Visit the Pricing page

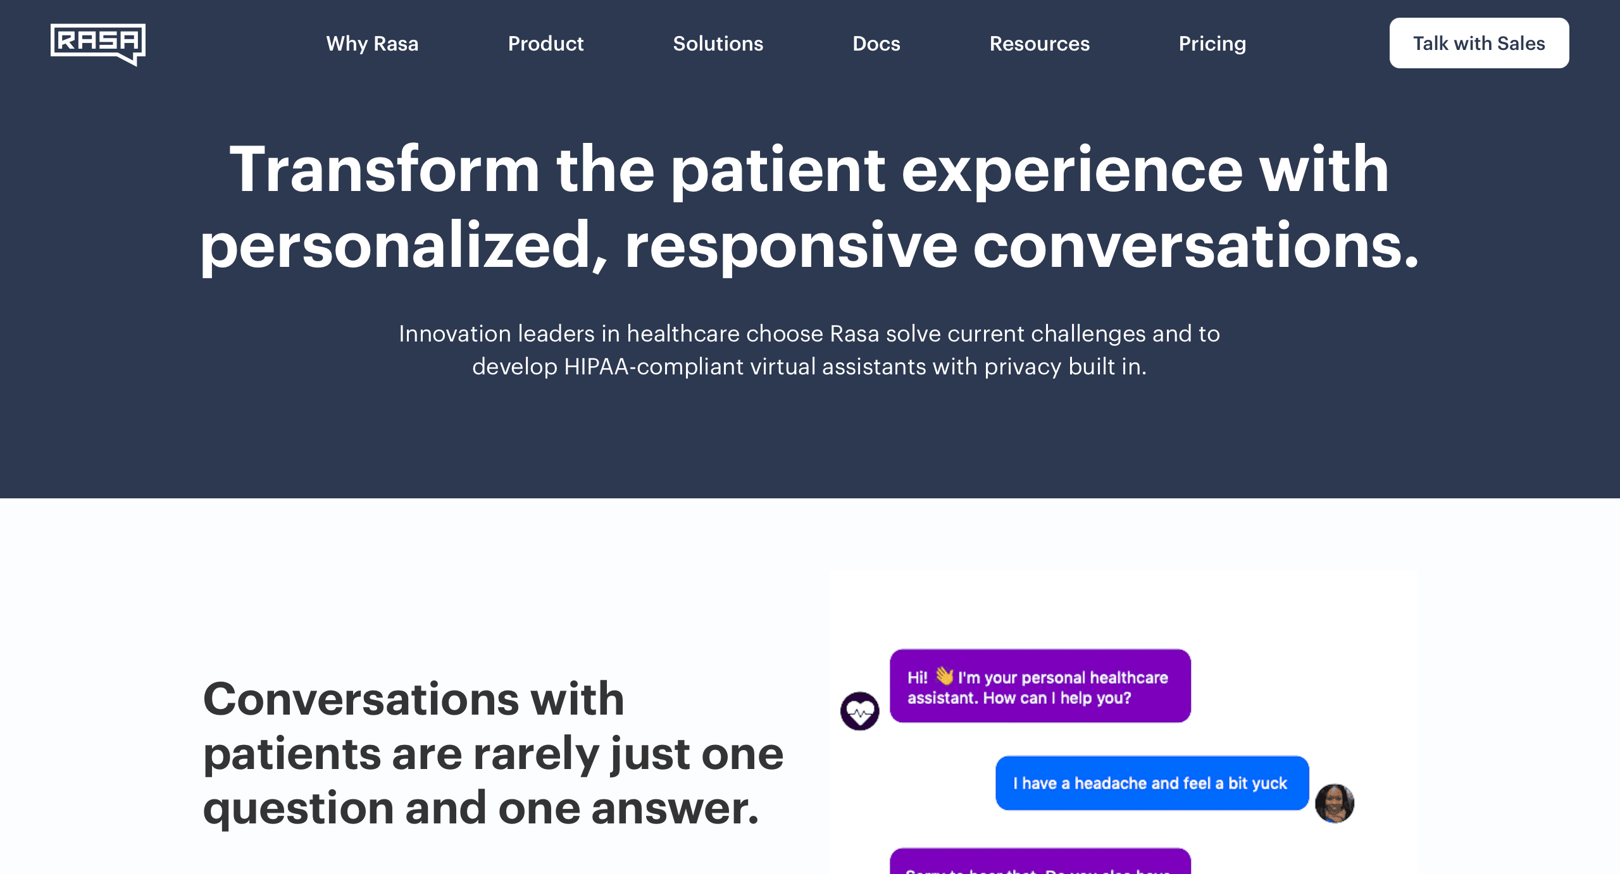coord(1212,44)
